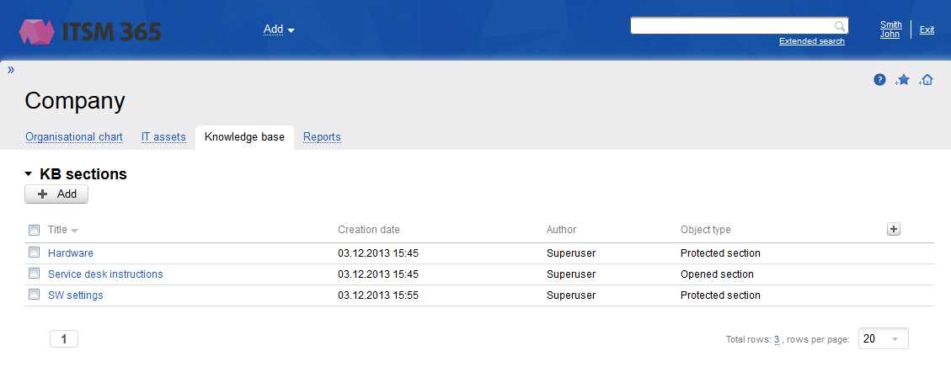This screenshot has width=951, height=367.
Task: Open the Add dropdown in header
Action: point(279,29)
